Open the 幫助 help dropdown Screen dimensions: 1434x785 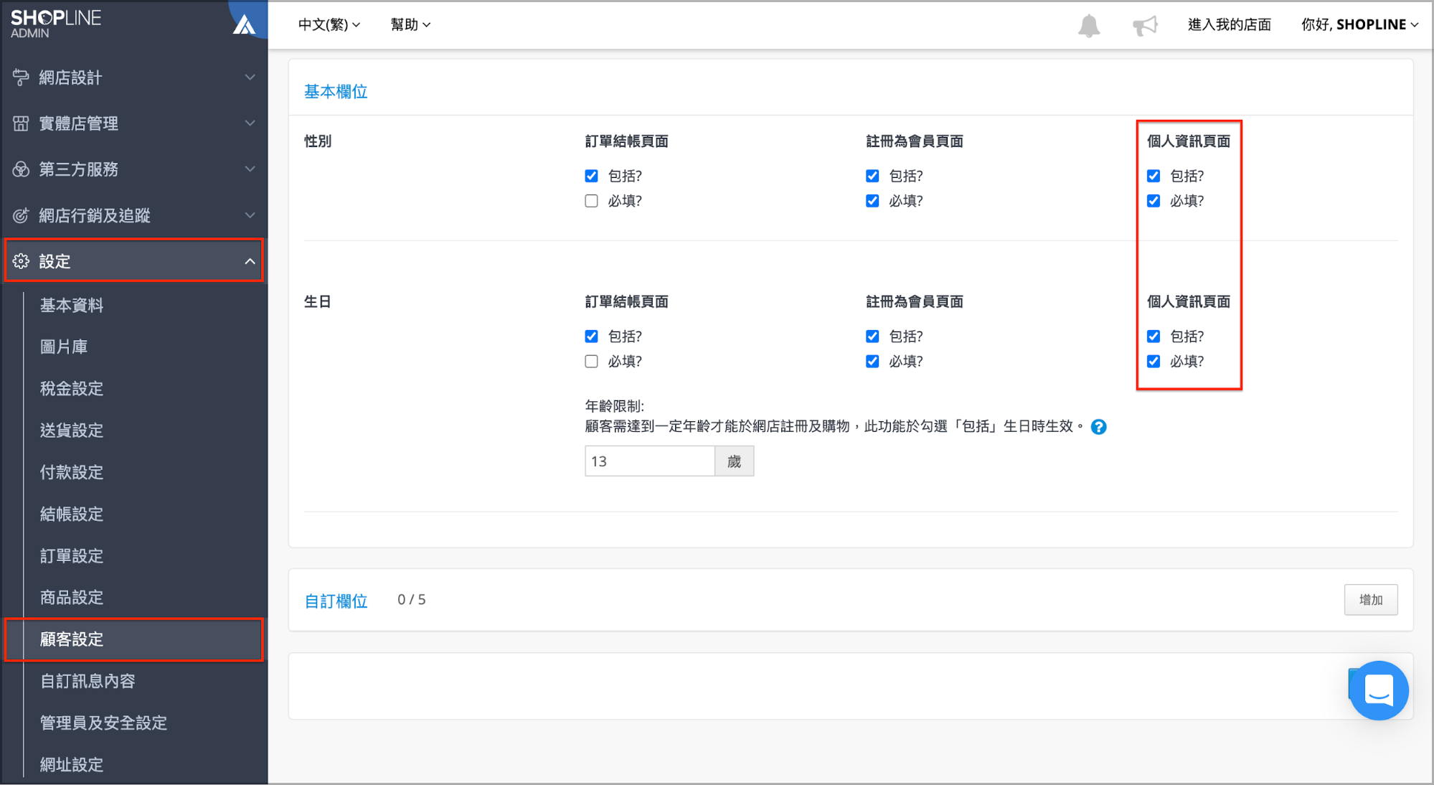410,24
